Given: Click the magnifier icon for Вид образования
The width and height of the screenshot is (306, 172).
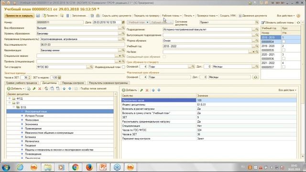Looking at the screenshot, I should point(123,28).
